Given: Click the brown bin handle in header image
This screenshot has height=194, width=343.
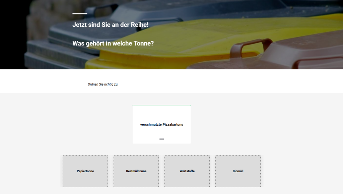Looking at the screenshot, I should click(x=251, y=45).
